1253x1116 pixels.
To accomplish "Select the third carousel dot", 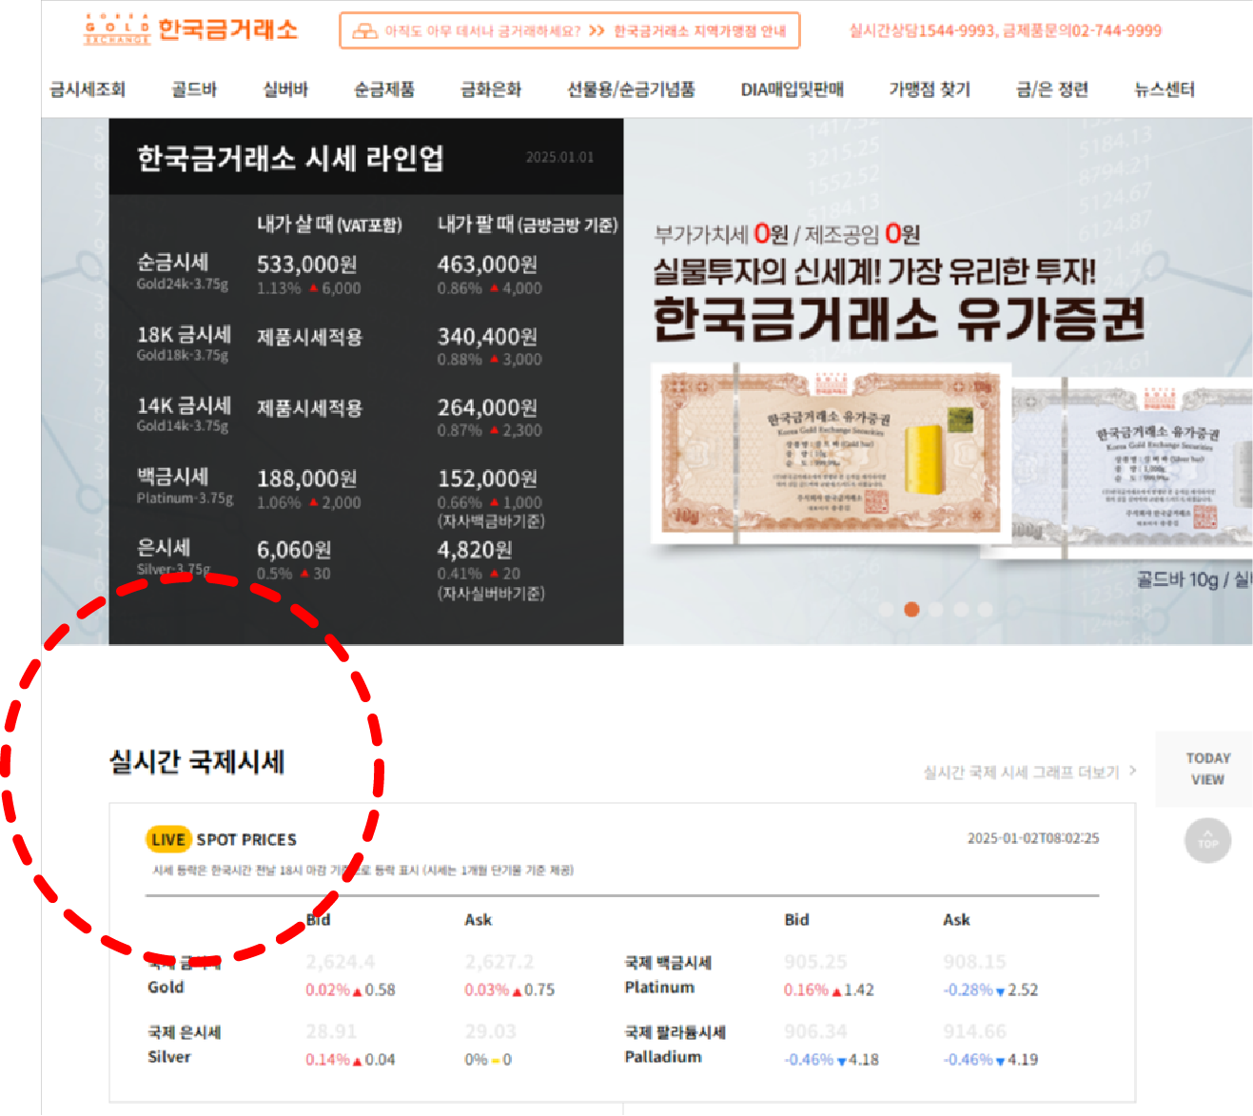I will point(936,609).
